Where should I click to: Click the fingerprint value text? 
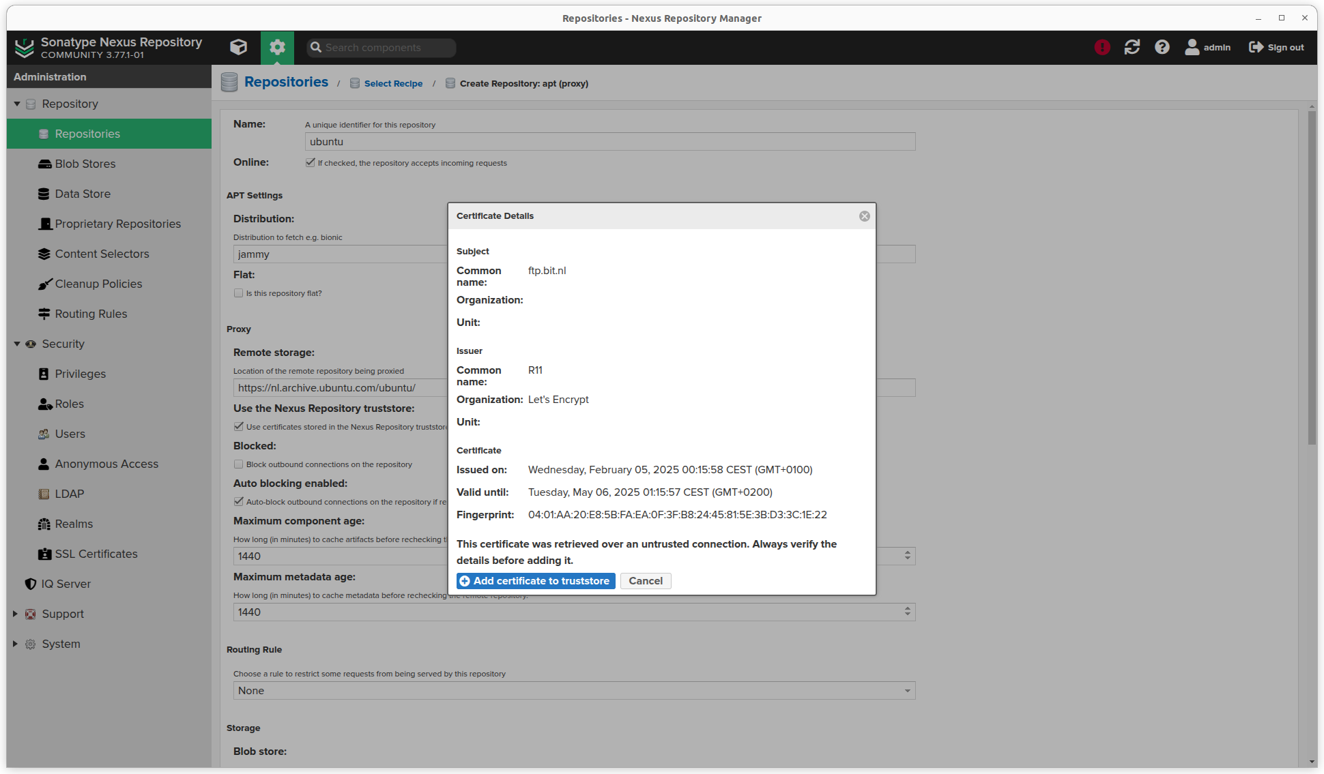pos(677,515)
